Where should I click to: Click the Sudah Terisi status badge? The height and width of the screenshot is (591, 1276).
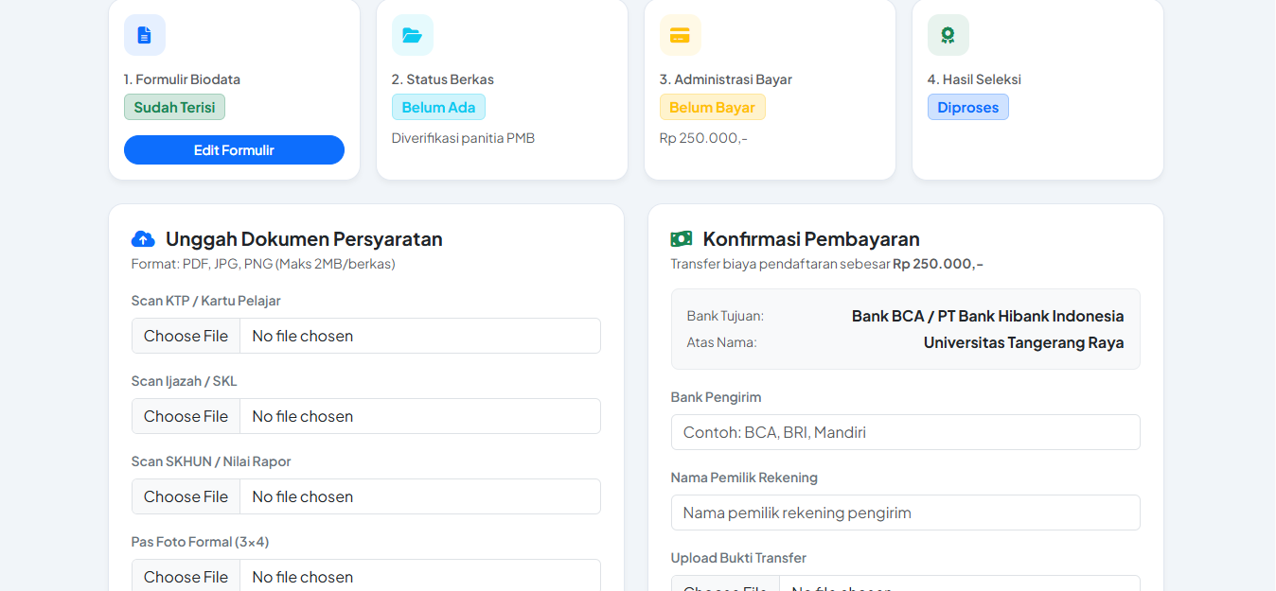pos(174,107)
